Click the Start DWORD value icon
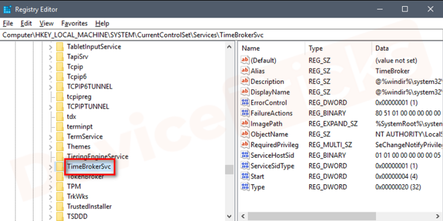Screen dimensions: 443x221 tap(245, 177)
